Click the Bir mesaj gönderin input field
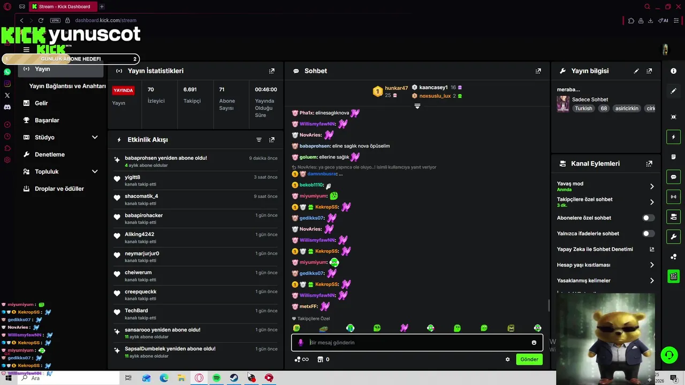This screenshot has height=385, width=685. (x=417, y=343)
